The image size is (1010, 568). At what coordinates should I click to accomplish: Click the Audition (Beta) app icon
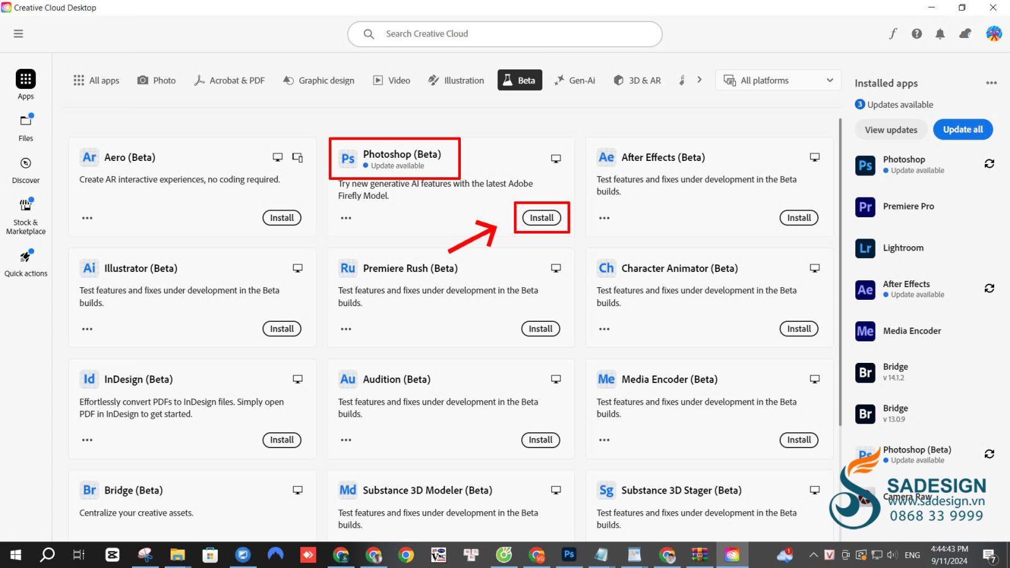click(348, 379)
